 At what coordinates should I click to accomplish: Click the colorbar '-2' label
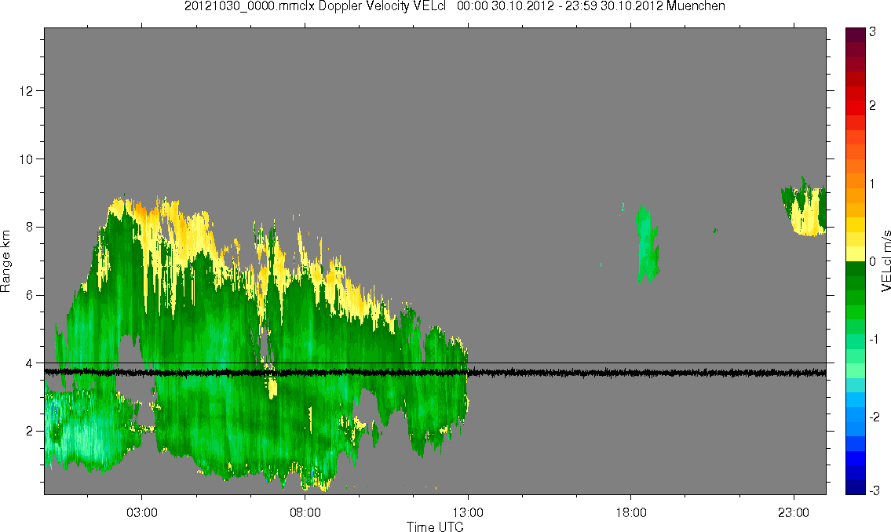[x=875, y=417]
